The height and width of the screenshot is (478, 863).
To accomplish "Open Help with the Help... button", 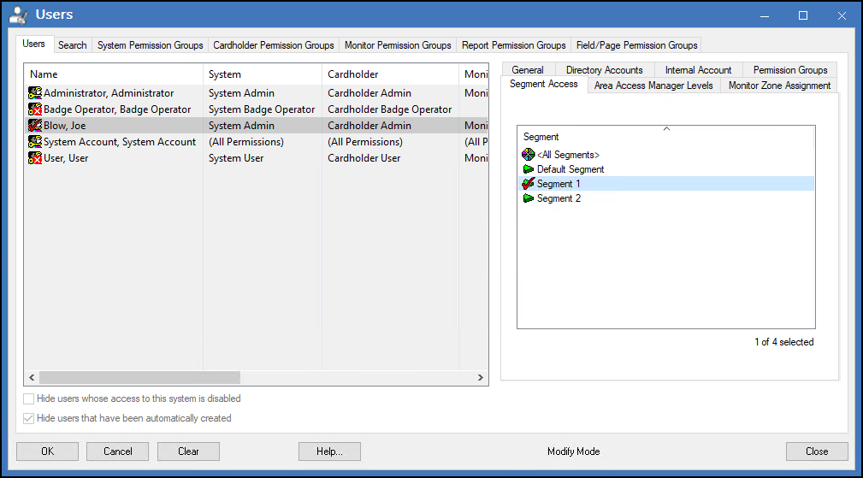I will 329,451.
